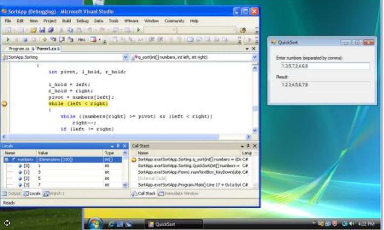Select the [0] row in Locals
Image resolution: width=384 pixels, height=230 pixels.
point(62,166)
